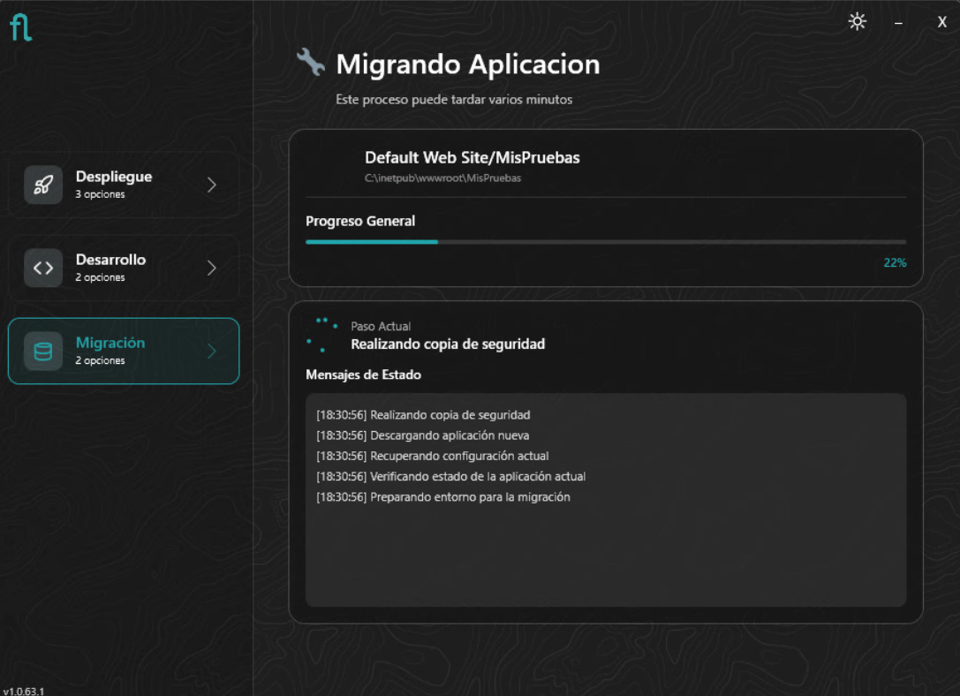Click the rocket icon beside Despliegue

pos(43,185)
